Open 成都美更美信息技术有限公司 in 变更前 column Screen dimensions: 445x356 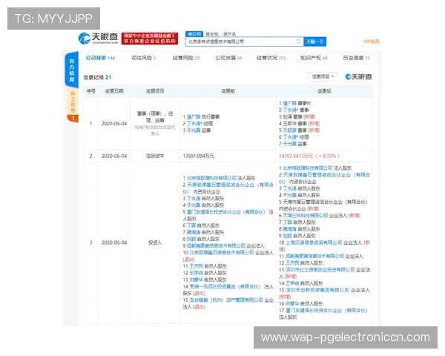pos(216,245)
